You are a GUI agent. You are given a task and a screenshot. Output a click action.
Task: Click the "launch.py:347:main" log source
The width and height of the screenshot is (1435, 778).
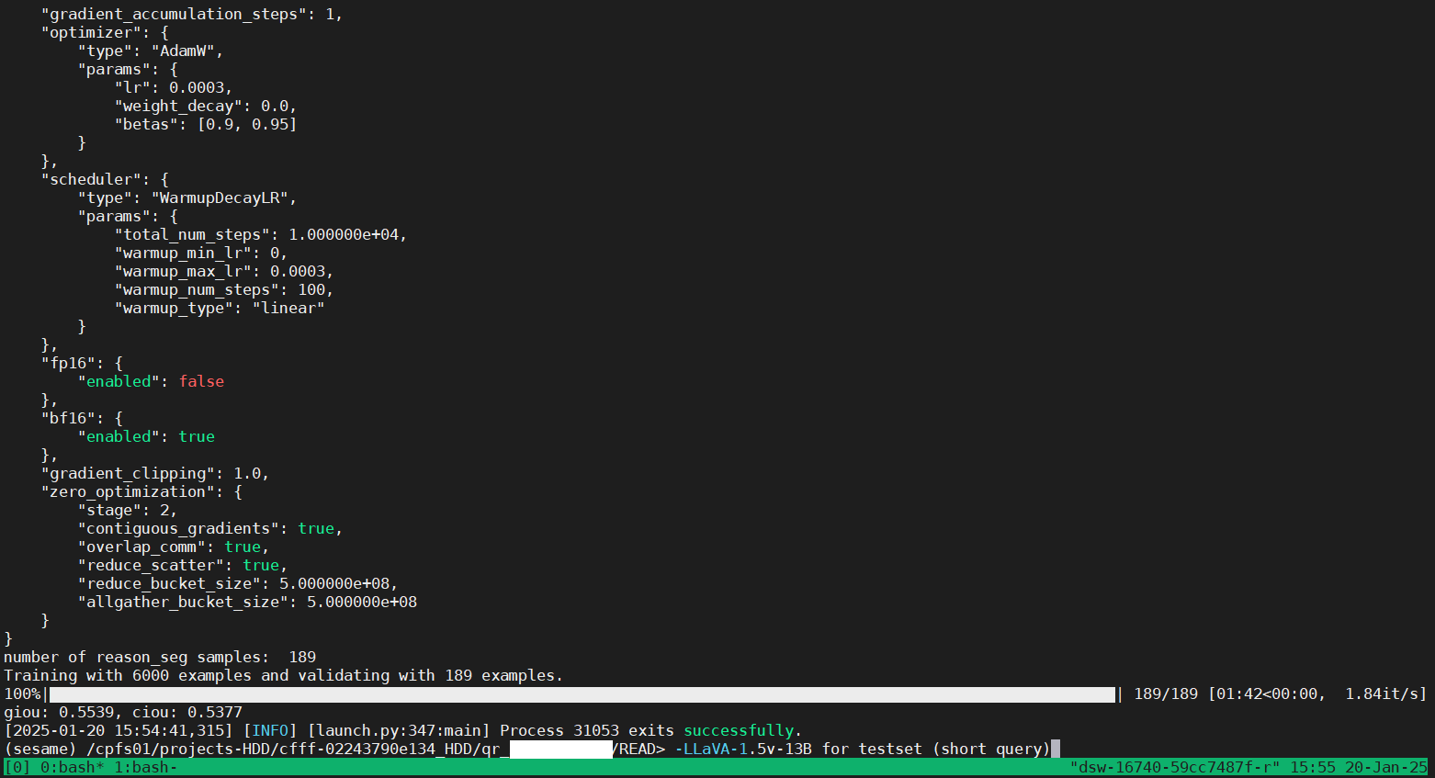[399, 730]
